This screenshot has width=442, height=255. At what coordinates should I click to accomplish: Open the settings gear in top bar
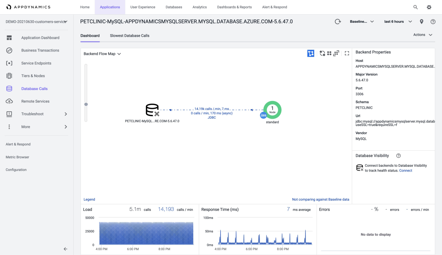coord(429,7)
